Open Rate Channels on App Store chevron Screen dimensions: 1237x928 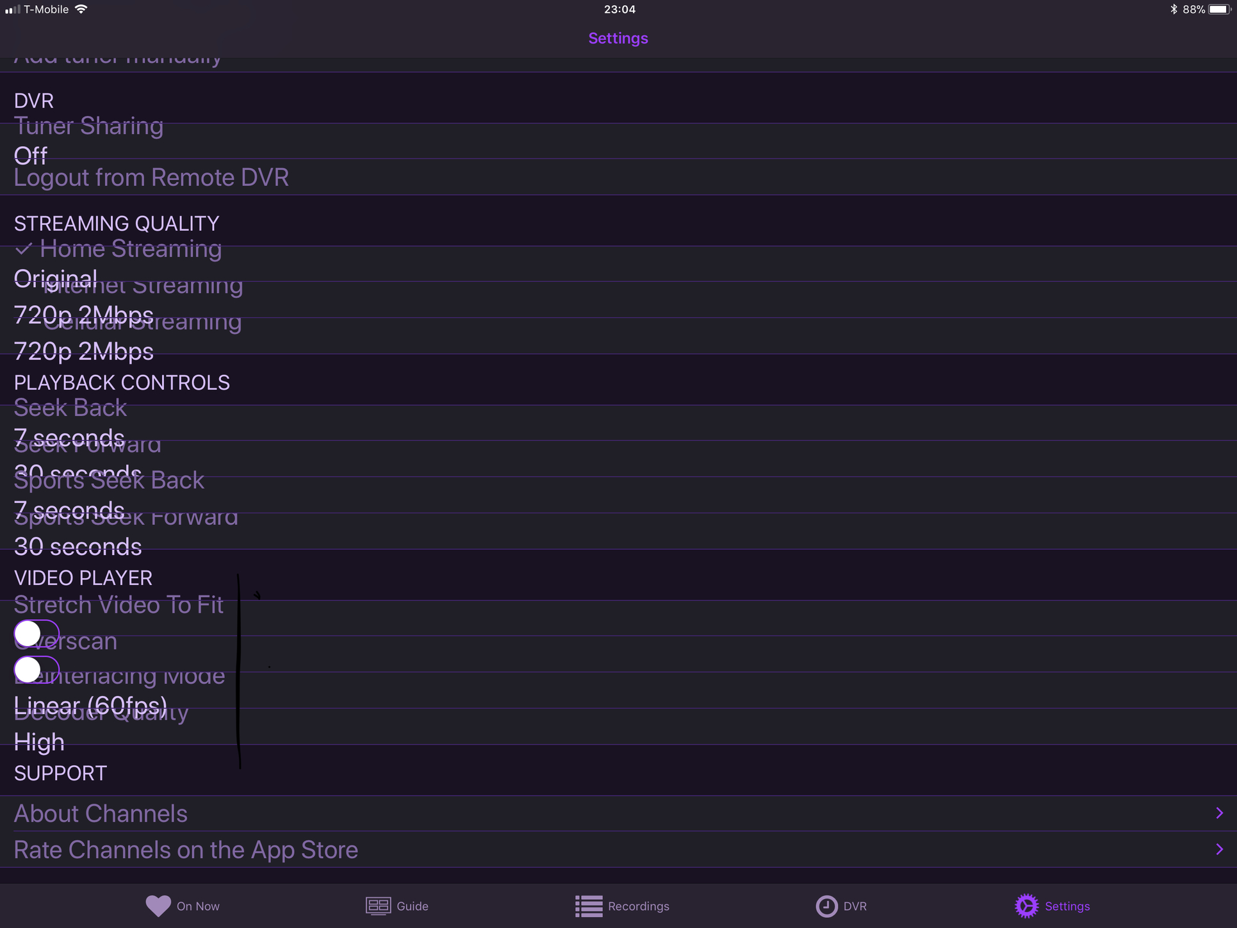click(x=1218, y=849)
